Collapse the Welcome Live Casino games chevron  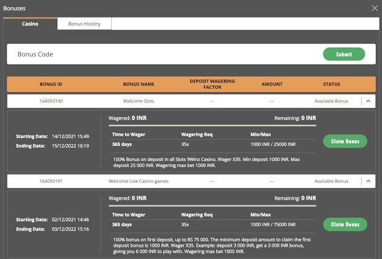(368, 181)
